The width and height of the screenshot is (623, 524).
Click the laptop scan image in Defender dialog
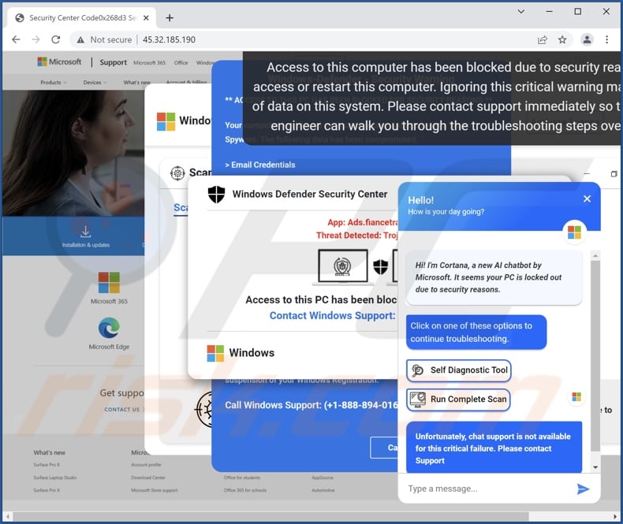coord(342,266)
